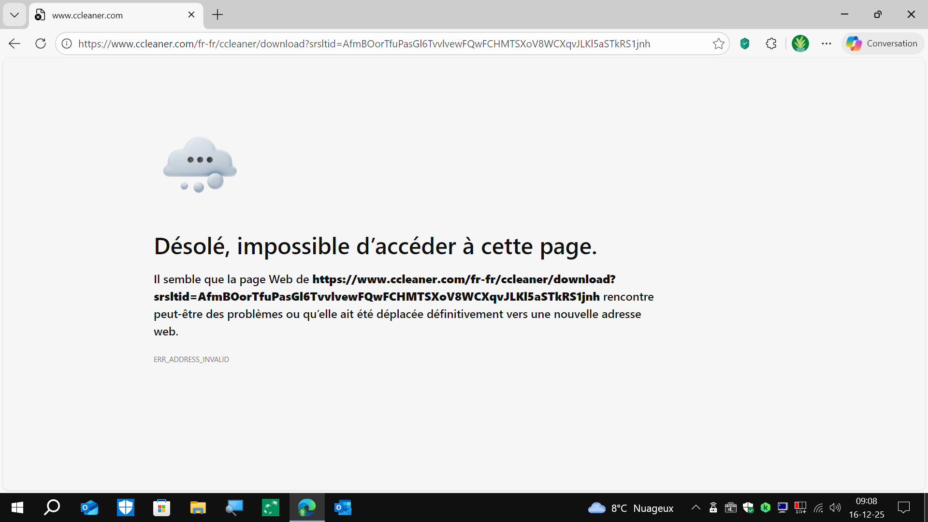Click the ERR_ADDRESS_INVALID error code text
Screen dimensions: 928x522
(x=191, y=359)
